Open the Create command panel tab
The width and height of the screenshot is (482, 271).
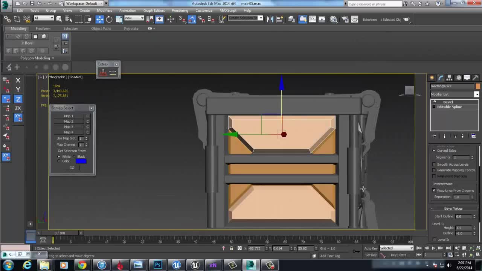point(432,78)
